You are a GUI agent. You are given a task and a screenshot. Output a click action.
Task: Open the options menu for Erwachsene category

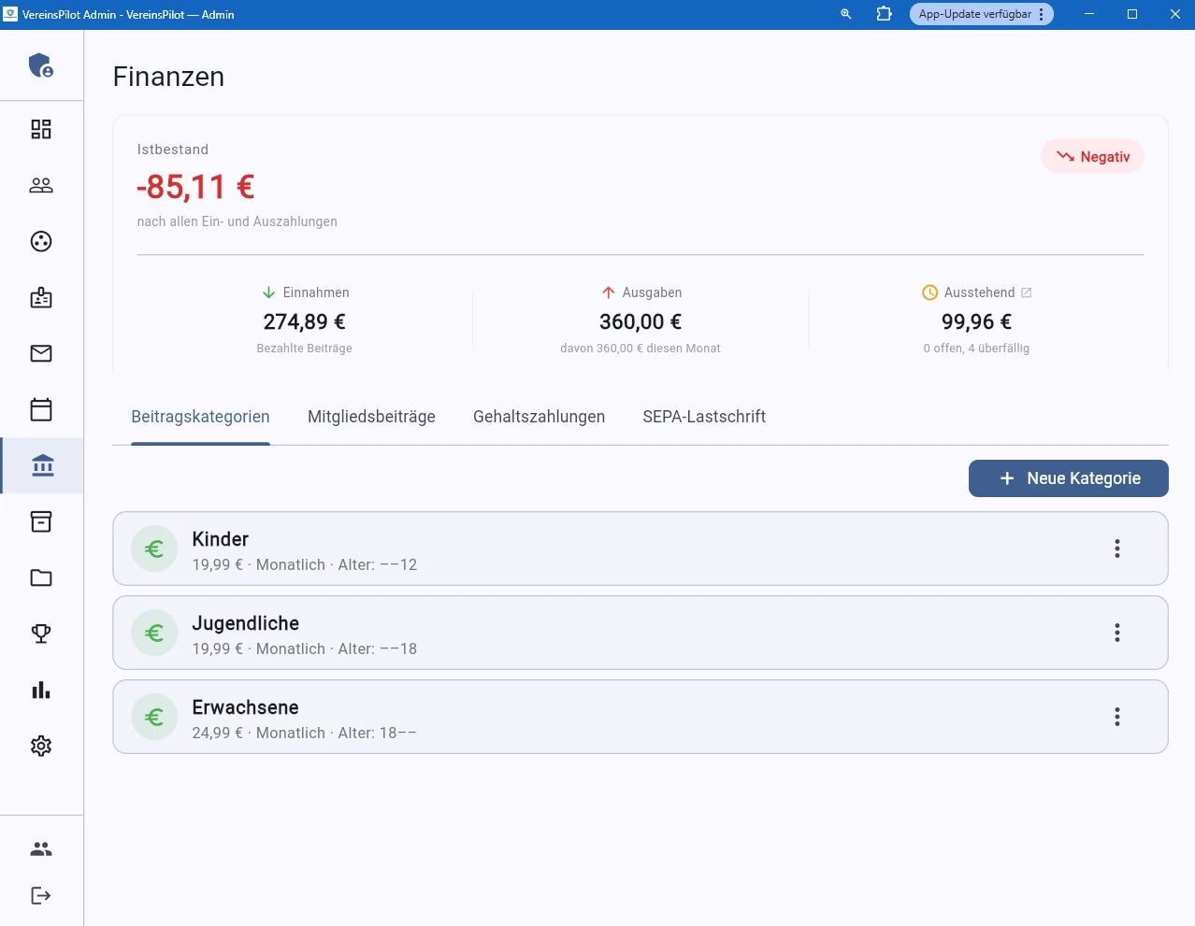pos(1116,717)
